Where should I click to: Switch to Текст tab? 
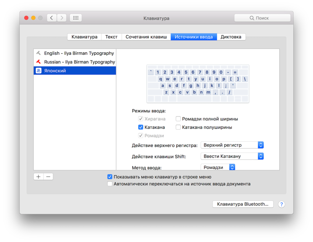click(111, 37)
